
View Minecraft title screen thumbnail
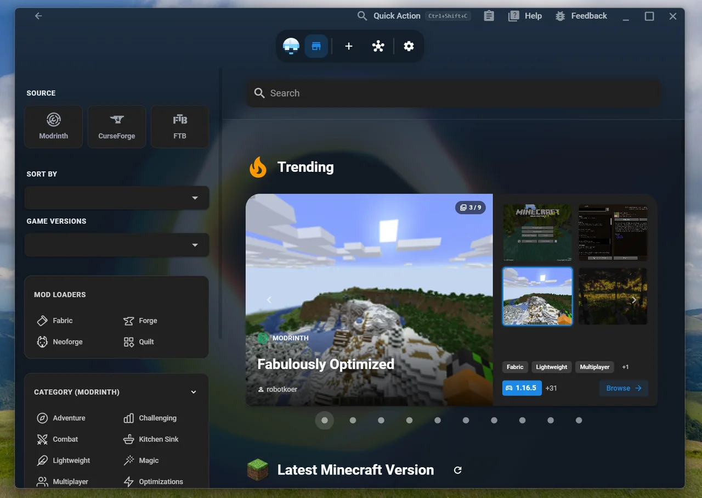click(x=537, y=232)
